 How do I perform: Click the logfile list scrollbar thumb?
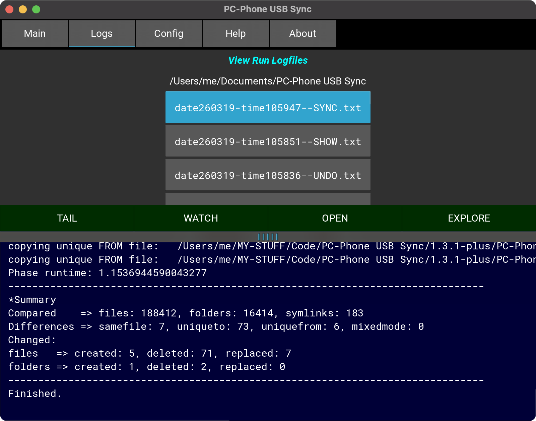[x=370, y=98]
